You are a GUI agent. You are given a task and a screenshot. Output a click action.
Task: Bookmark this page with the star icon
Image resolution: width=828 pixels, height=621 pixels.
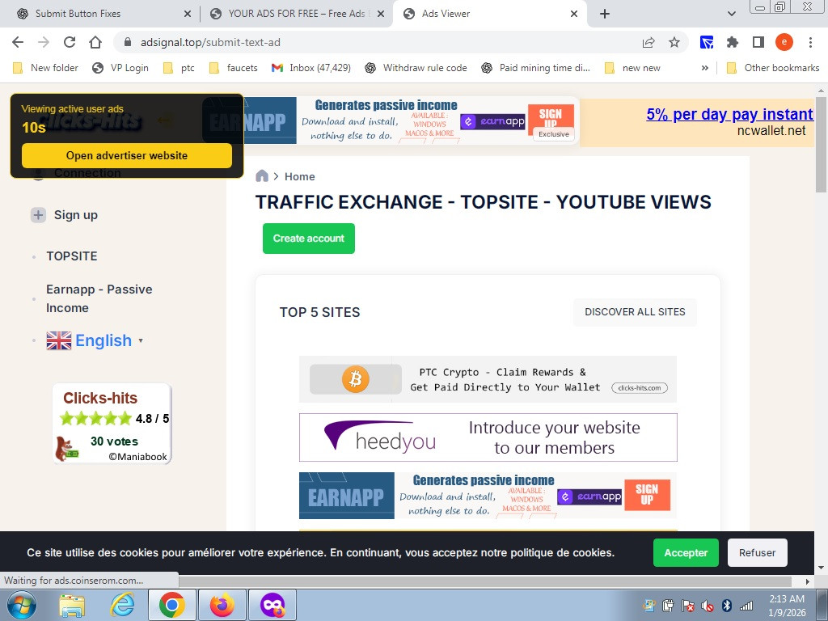(674, 42)
